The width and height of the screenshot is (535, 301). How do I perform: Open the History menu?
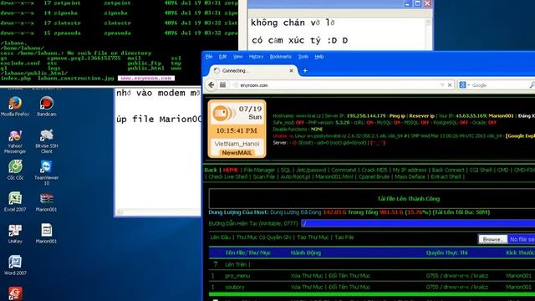pos(256,57)
